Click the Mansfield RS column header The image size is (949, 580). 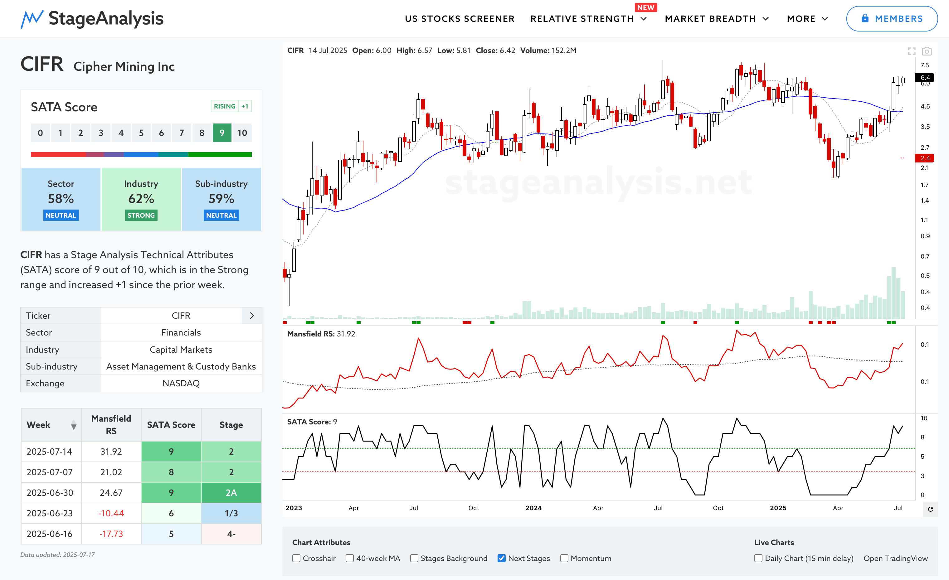[x=111, y=424]
